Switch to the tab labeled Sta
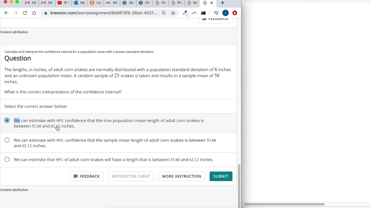This screenshot has height=208, width=370. pos(128,3)
